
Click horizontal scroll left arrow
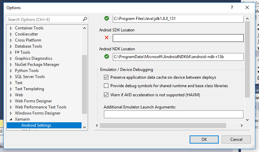click(x=97, y=126)
